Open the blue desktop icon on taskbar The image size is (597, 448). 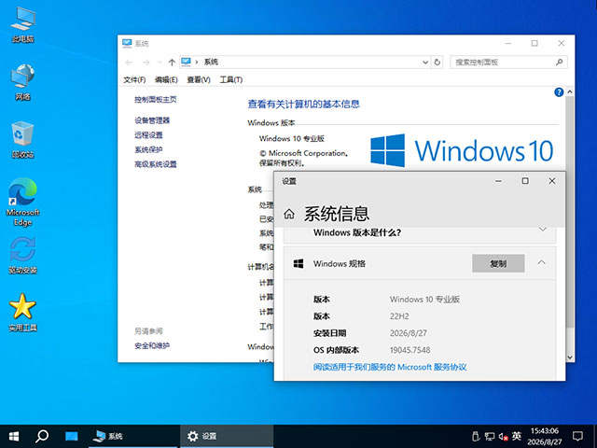71,436
